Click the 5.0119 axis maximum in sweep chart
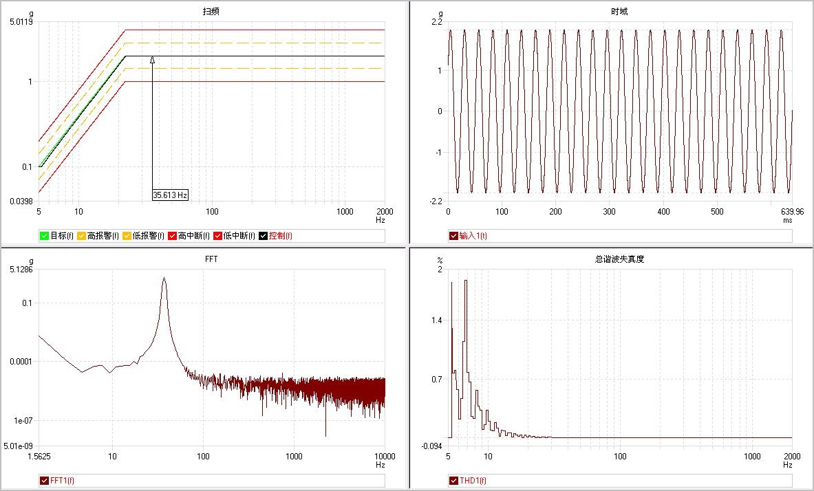 click(21, 22)
